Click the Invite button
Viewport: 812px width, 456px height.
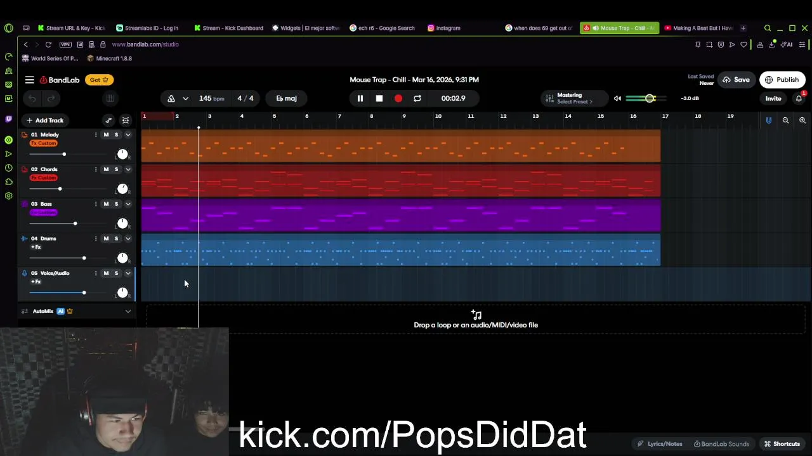tap(773, 98)
